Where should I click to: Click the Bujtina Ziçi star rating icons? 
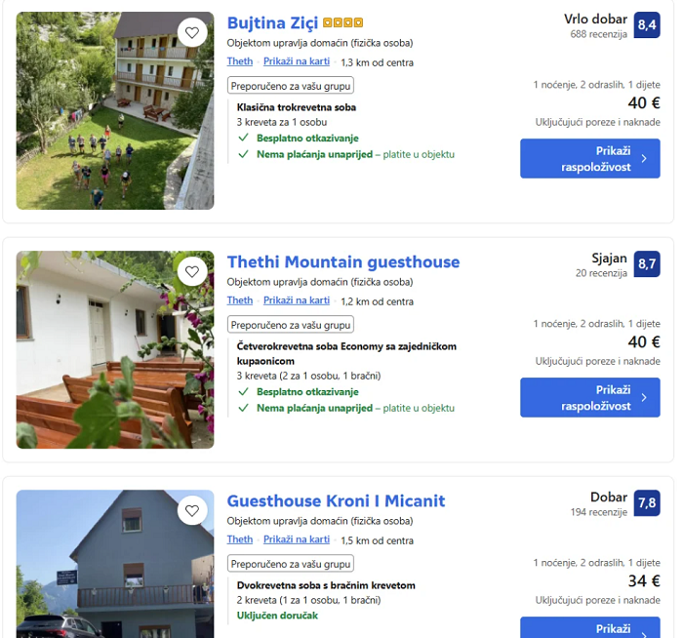[x=342, y=22]
